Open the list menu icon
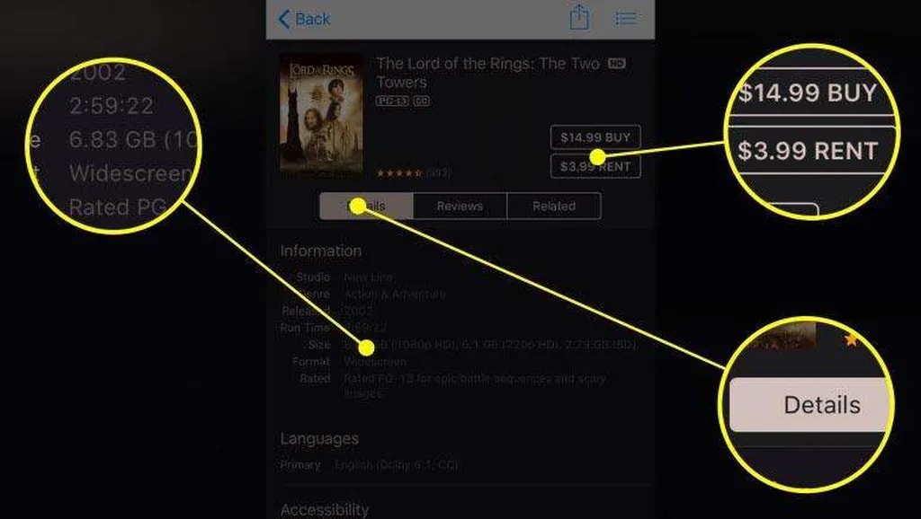 coord(626,19)
